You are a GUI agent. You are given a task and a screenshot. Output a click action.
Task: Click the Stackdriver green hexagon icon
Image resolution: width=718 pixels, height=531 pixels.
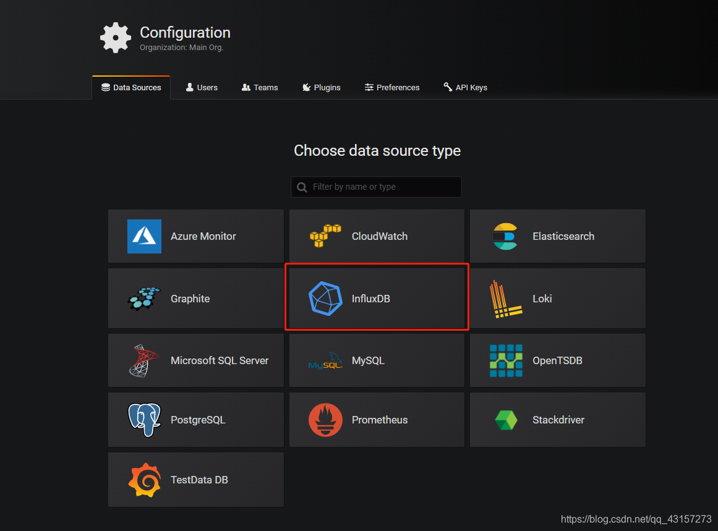coord(506,420)
